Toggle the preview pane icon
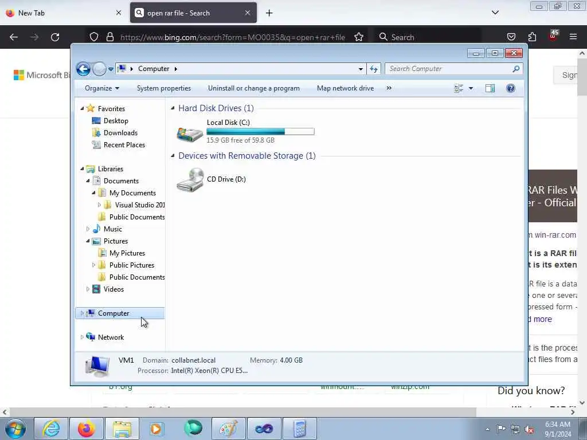Viewport: 587px width, 440px height. 490,88
